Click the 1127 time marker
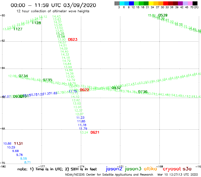Screen dimensions: 201x177 pyautogui.click(x=18, y=29)
